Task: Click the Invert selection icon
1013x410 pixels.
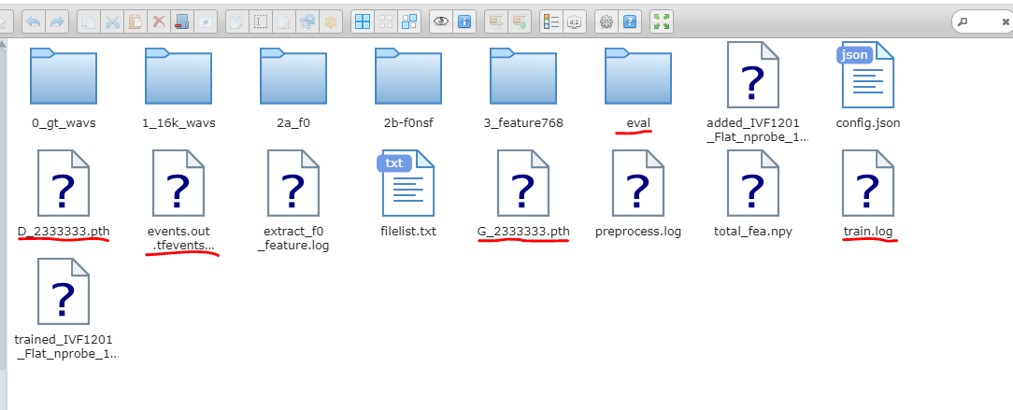Action: pyautogui.click(x=409, y=22)
